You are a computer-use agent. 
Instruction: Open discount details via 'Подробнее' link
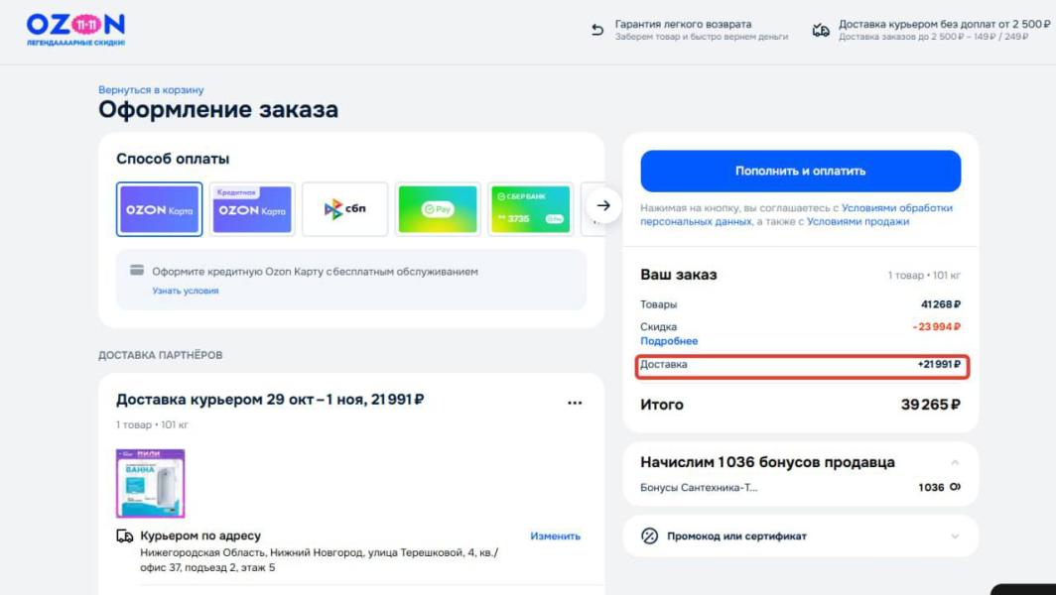pyautogui.click(x=669, y=341)
